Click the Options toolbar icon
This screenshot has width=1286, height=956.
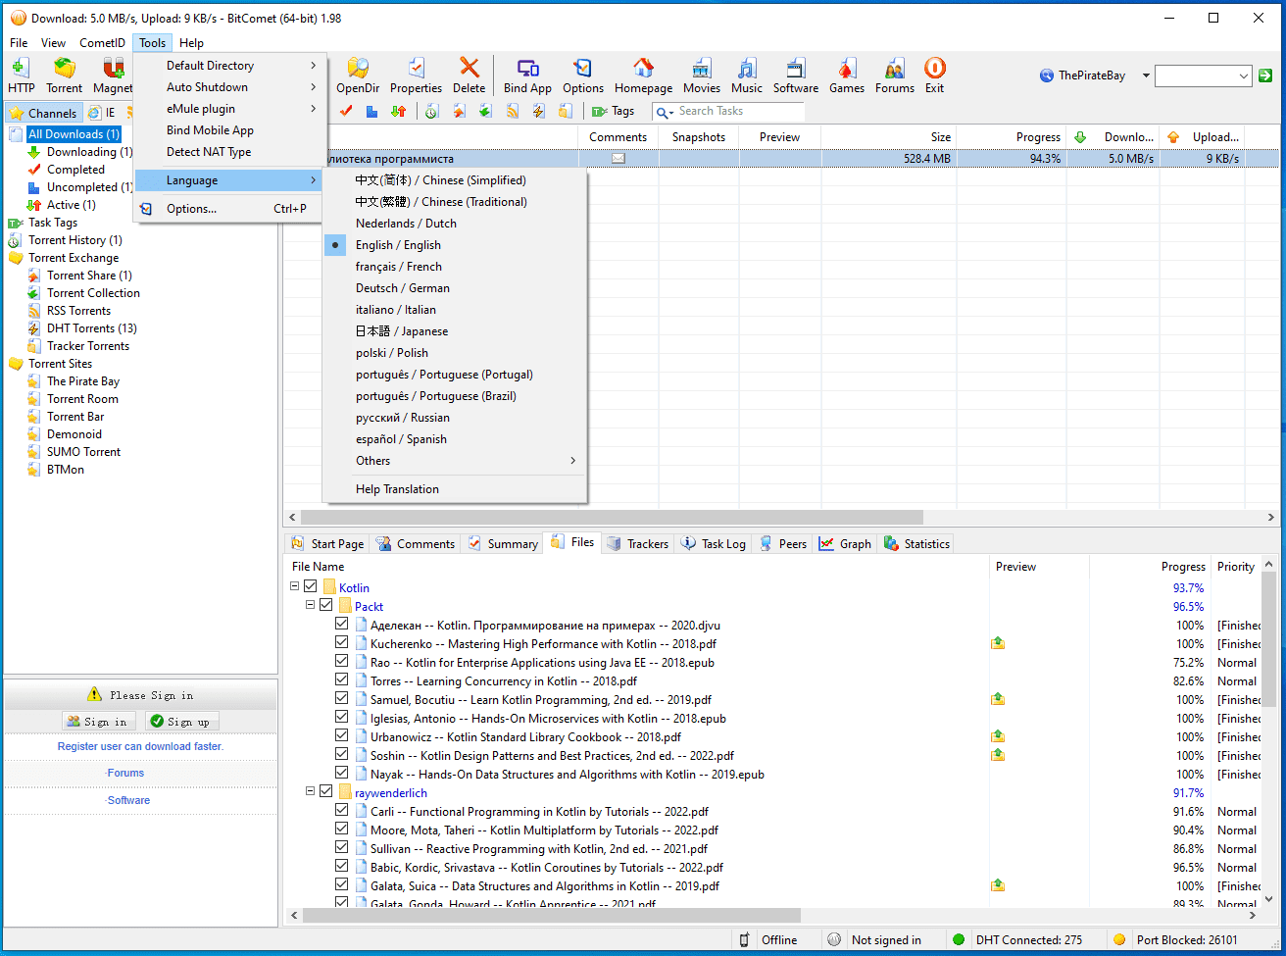coord(583,75)
